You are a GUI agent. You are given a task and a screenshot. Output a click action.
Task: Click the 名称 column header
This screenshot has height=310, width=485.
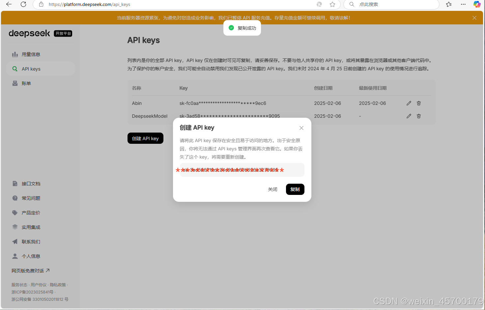coord(136,88)
